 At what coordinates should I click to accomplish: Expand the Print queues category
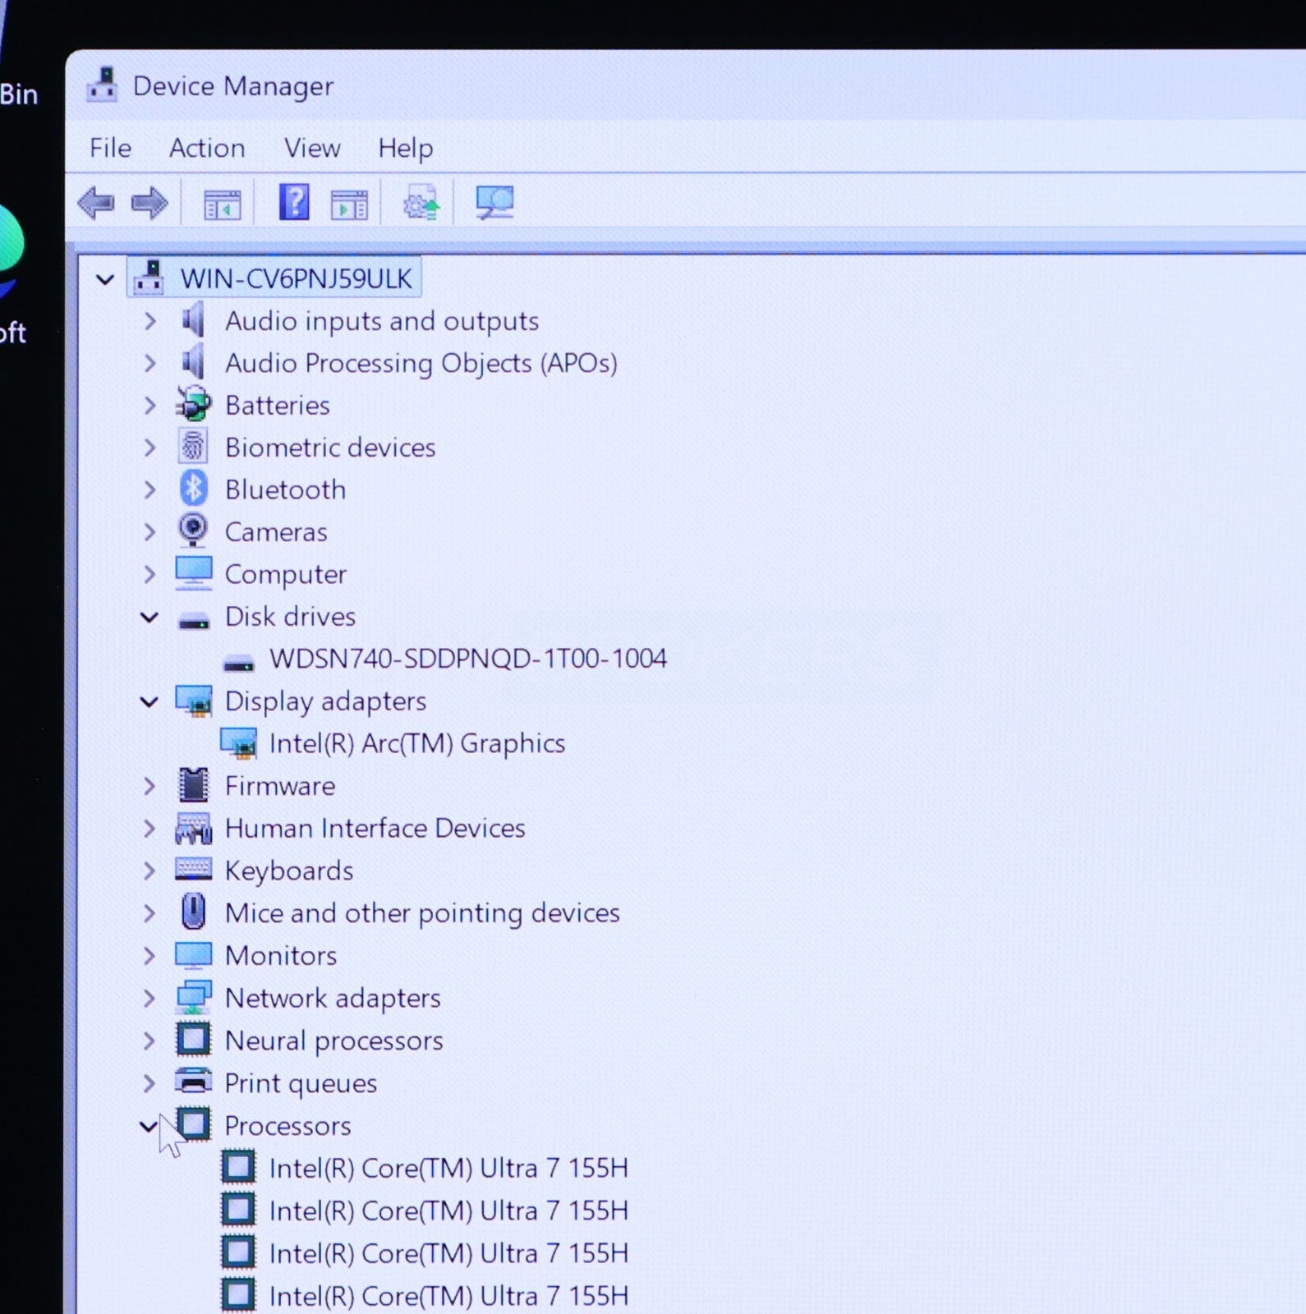pyautogui.click(x=149, y=1083)
